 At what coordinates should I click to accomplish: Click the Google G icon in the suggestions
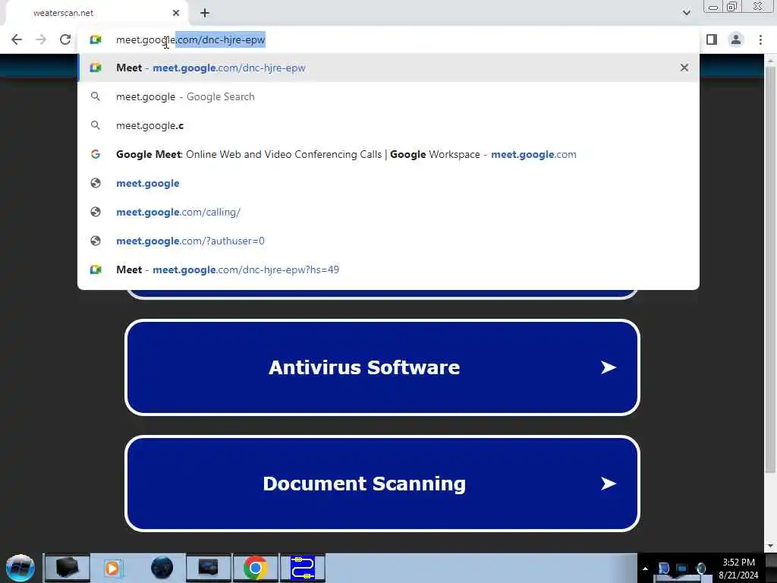coord(96,154)
